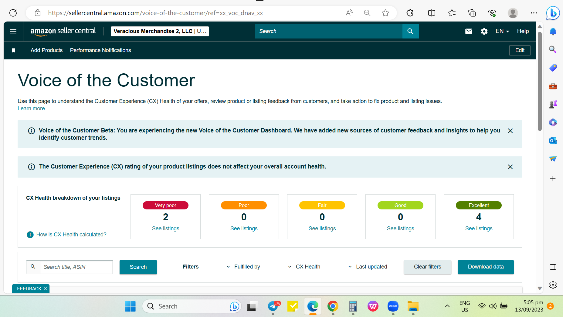Open How is CX Health calculated?
The height and width of the screenshot is (317, 563).
[71, 235]
